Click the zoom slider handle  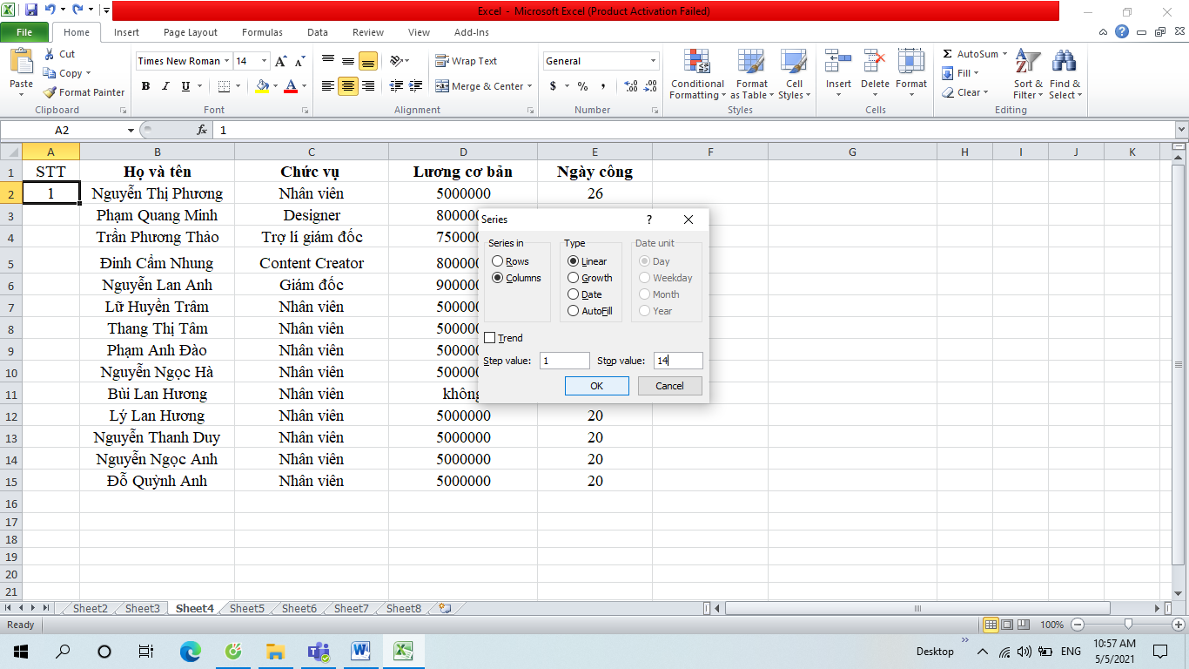click(1128, 625)
